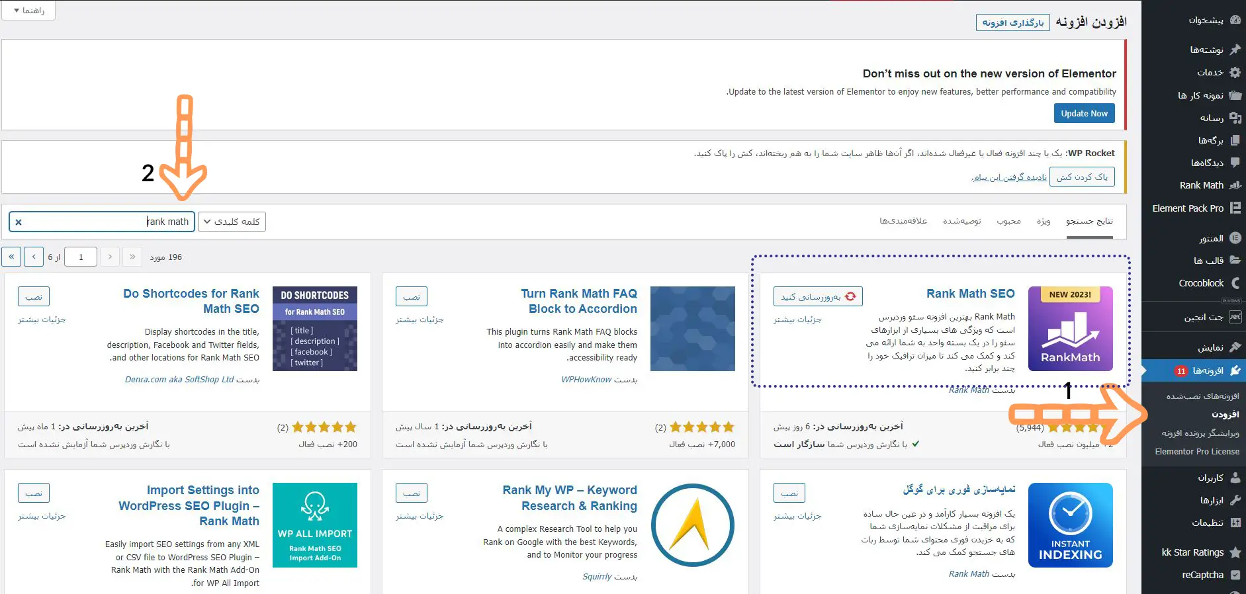Click the نوشته‌ها pin icon
The height and width of the screenshot is (594, 1246).
pos(1235,50)
